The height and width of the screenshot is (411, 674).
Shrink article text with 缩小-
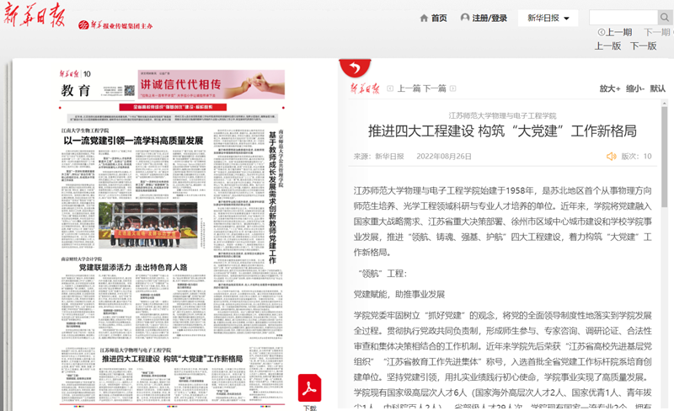(634, 88)
